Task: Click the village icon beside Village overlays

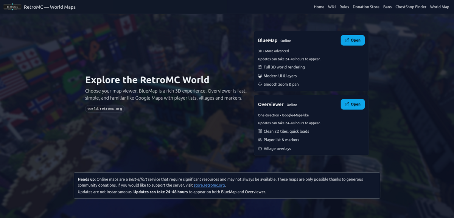Action: tap(260, 148)
